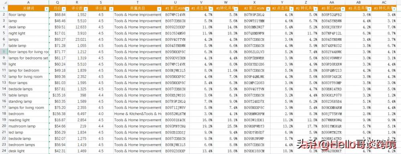401x154 pixels.
Task: Select row 18 header number
Action: click(x=4, y=114)
